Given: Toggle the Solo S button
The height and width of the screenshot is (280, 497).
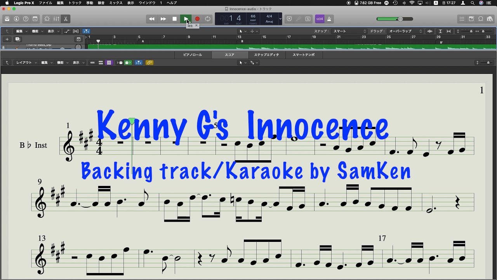Looking at the screenshot, I should (308, 19).
